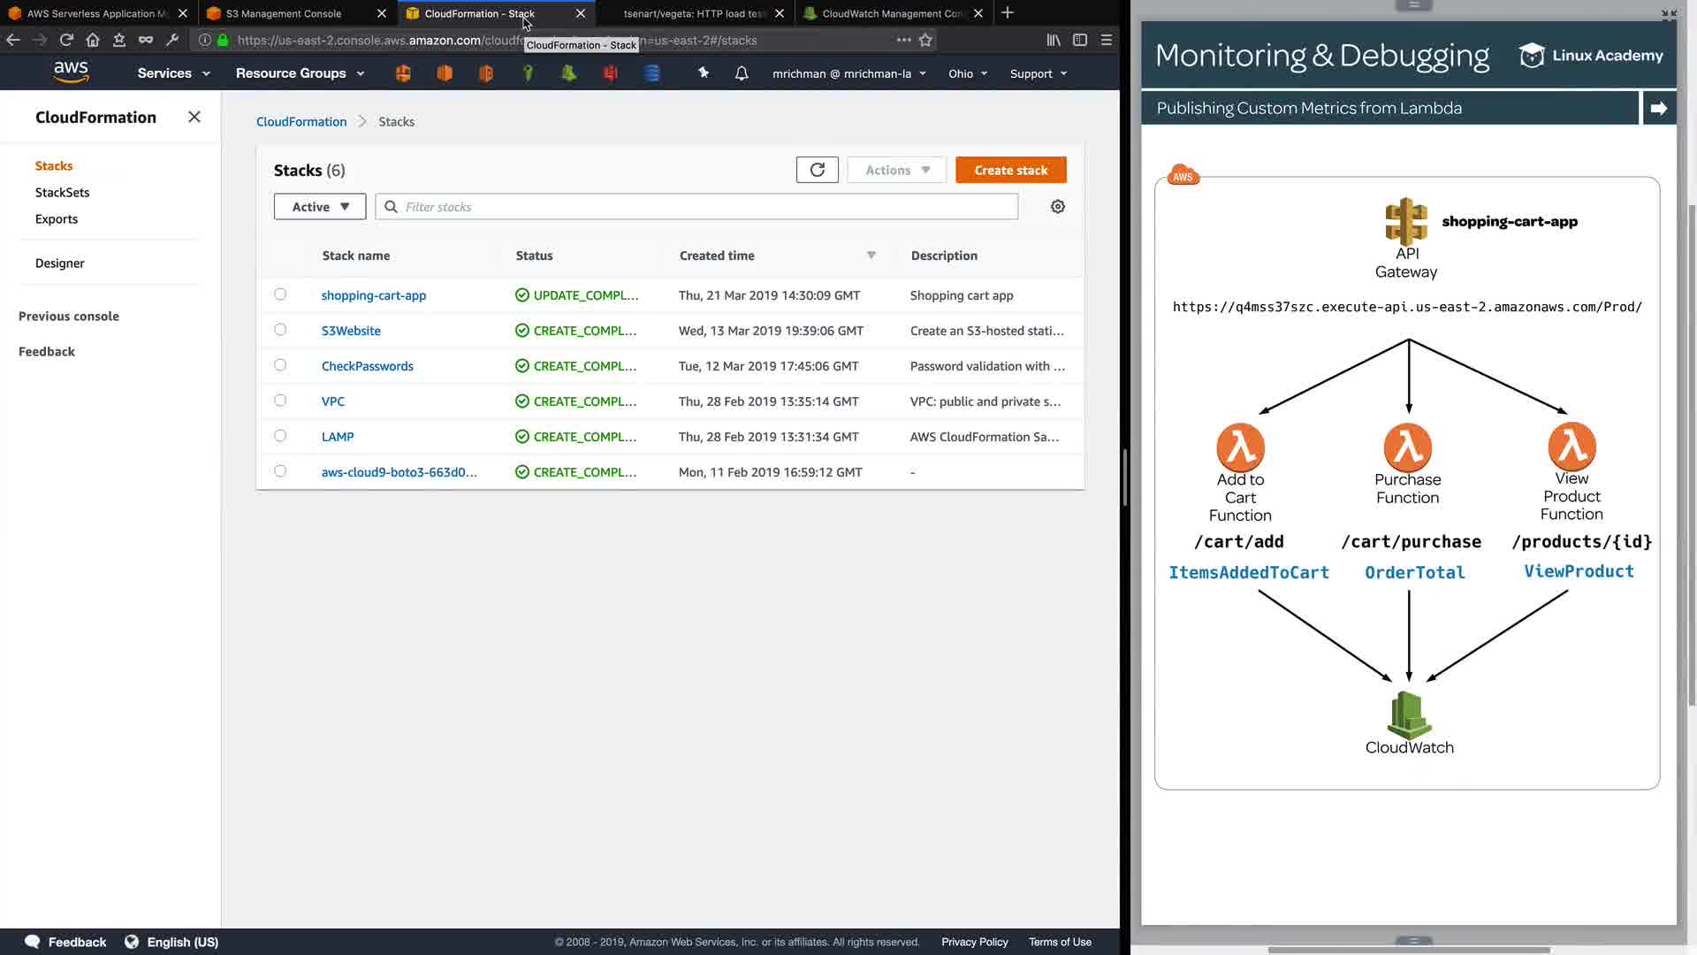
Task: Click the Create stack button
Action: (x=1010, y=170)
